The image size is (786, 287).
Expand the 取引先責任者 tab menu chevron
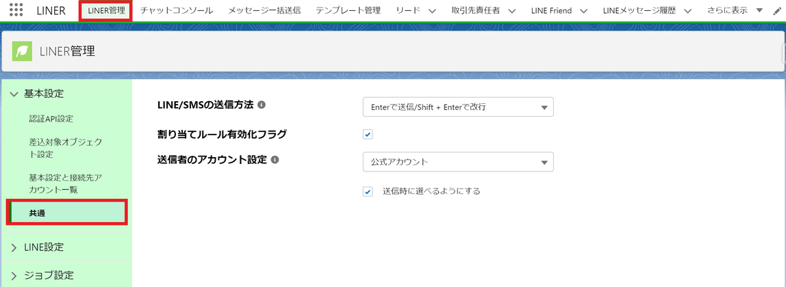click(x=512, y=10)
